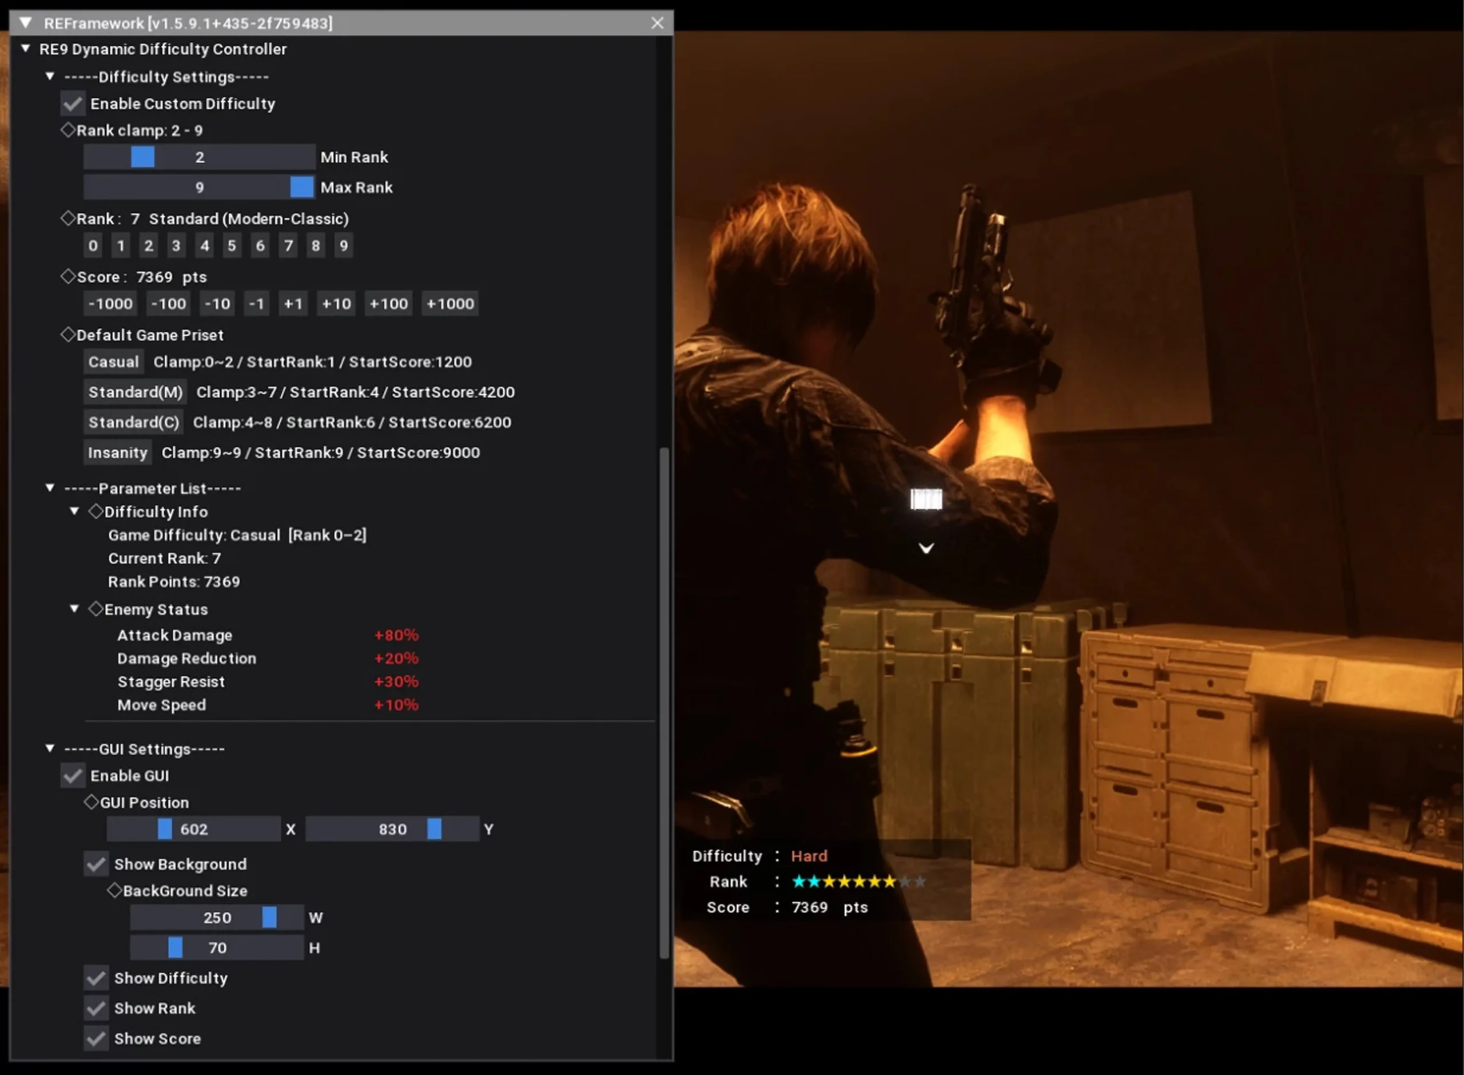
Task: Apply the Casual preset
Action: pos(113,363)
